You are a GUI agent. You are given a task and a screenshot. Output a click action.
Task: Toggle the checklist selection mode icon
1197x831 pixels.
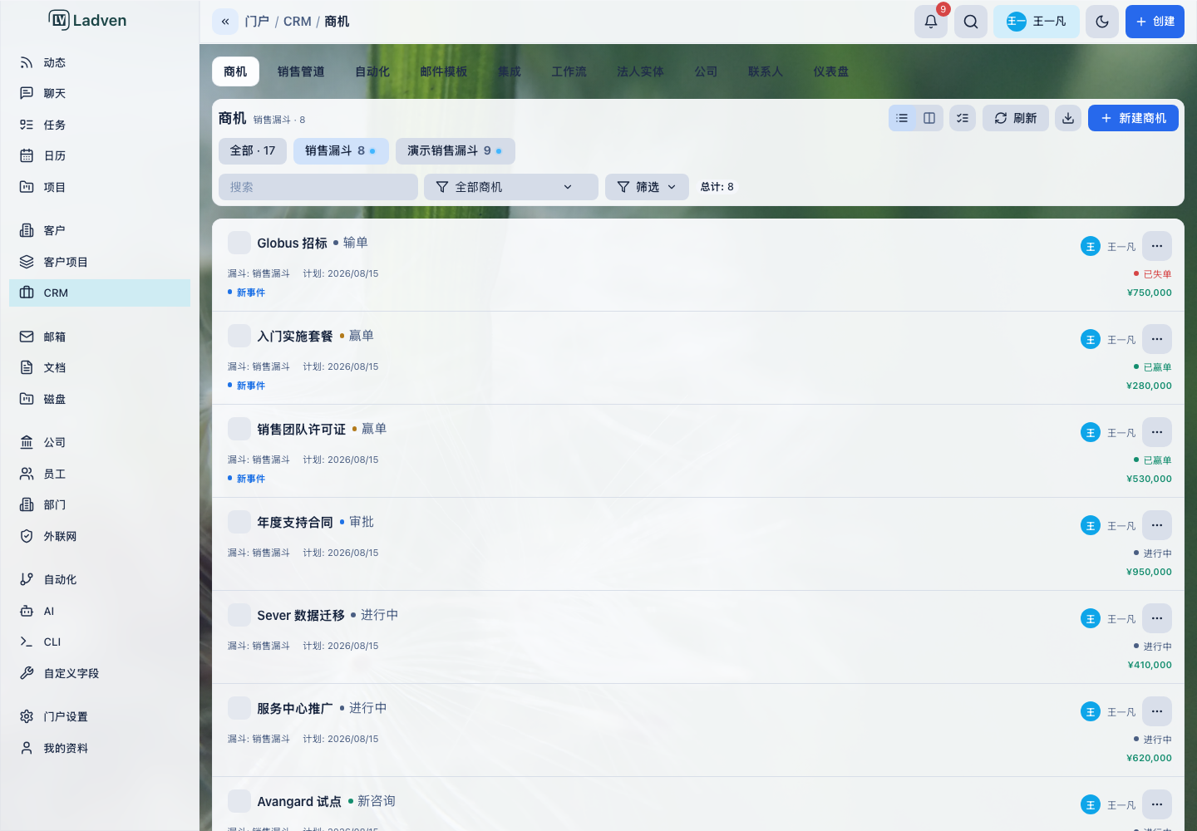(x=963, y=118)
